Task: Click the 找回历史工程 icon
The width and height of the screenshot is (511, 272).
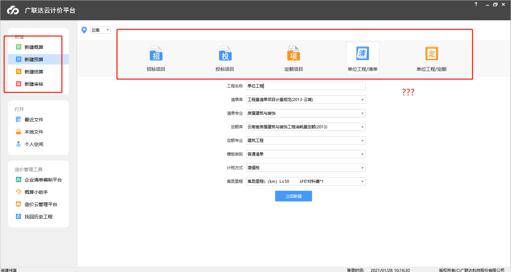Action: click(18, 216)
